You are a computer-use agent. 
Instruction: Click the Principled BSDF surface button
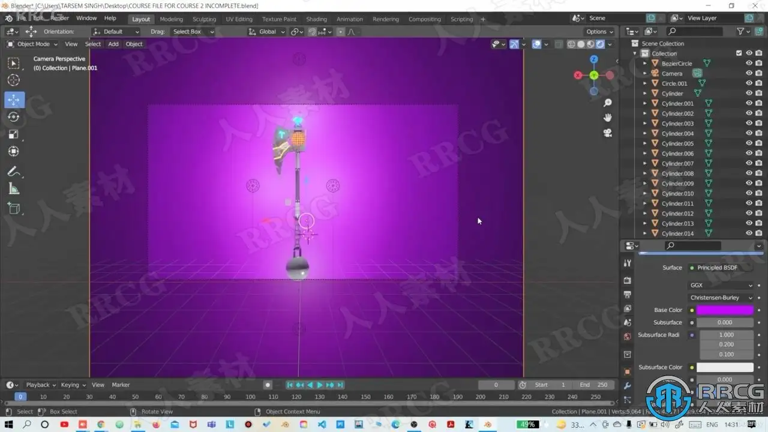[721, 268]
